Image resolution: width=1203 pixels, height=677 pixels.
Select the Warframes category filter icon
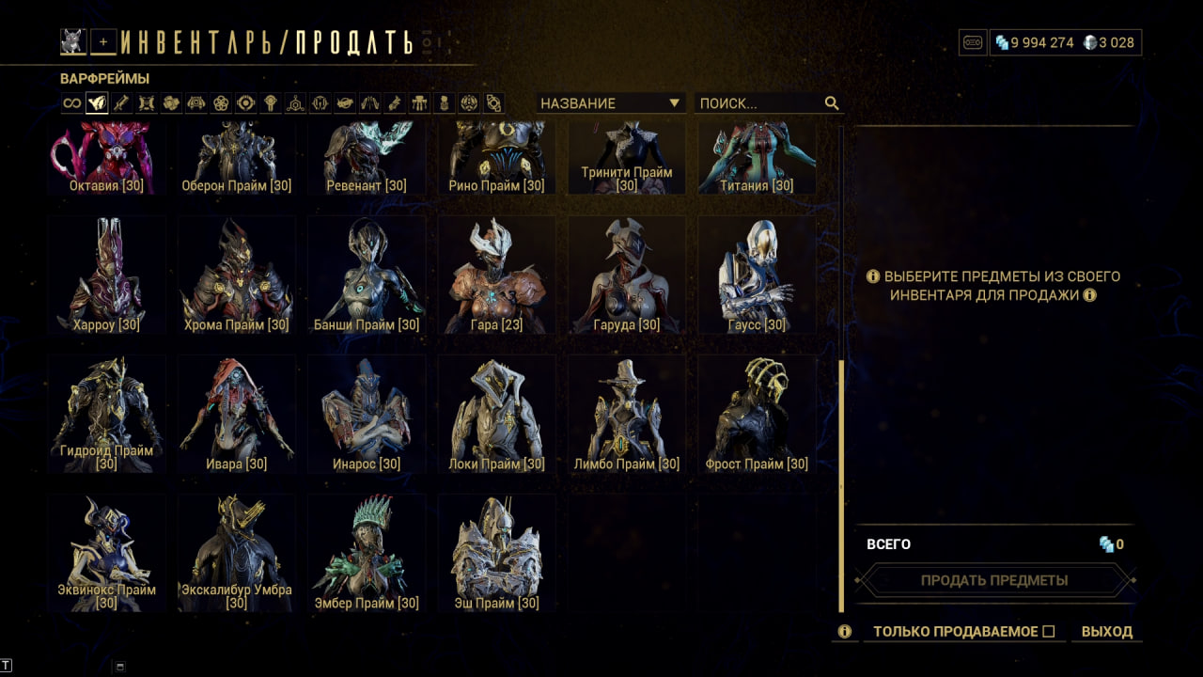coord(97,103)
